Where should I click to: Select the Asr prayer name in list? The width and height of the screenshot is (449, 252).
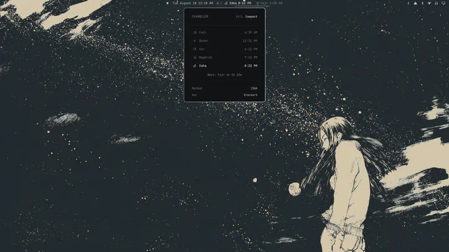tap(201, 49)
